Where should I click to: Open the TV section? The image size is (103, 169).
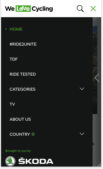tap(12, 104)
